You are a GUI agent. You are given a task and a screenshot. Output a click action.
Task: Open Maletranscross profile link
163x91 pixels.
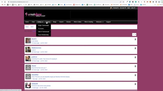[36, 48]
